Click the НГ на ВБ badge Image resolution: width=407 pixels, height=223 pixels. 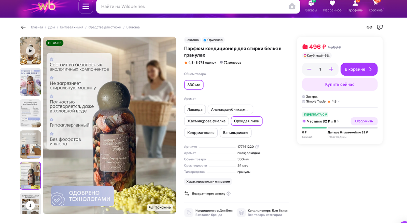(x=55, y=43)
